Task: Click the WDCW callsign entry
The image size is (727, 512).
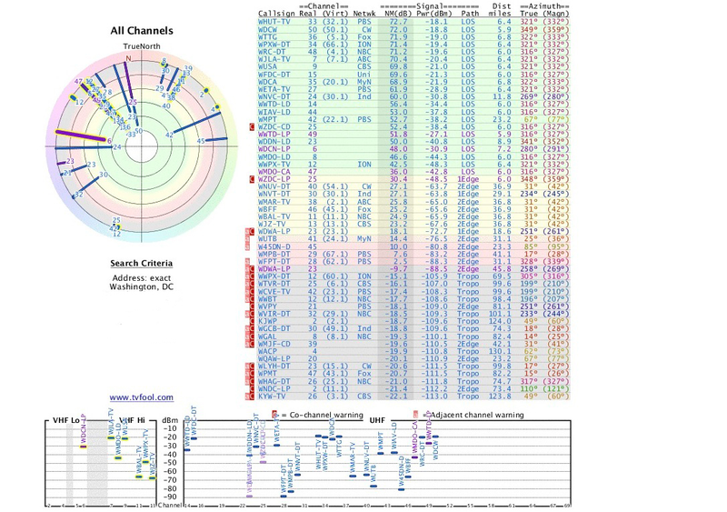Action: 267,29
